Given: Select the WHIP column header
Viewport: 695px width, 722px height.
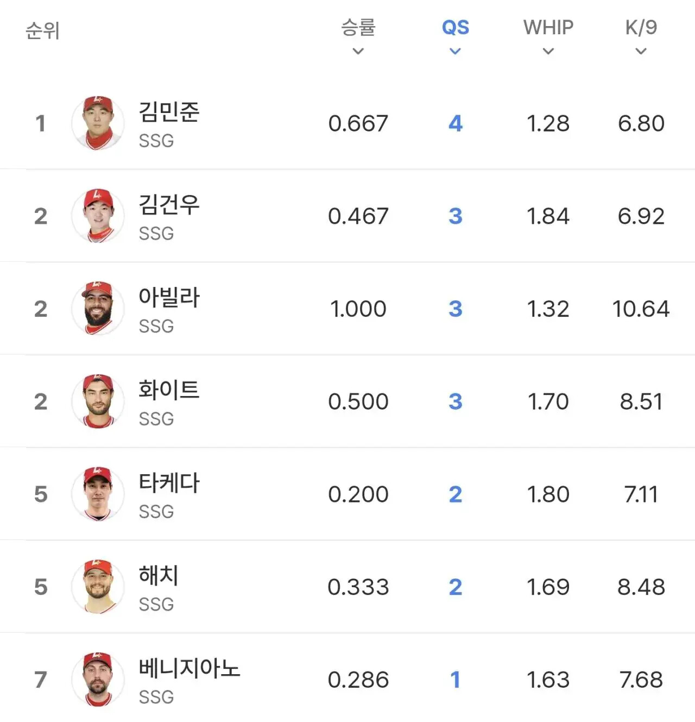Looking at the screenshot, I should click(x=548, y=27).
